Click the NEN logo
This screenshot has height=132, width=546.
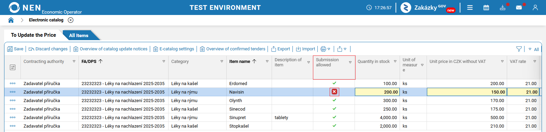point(25,7)
